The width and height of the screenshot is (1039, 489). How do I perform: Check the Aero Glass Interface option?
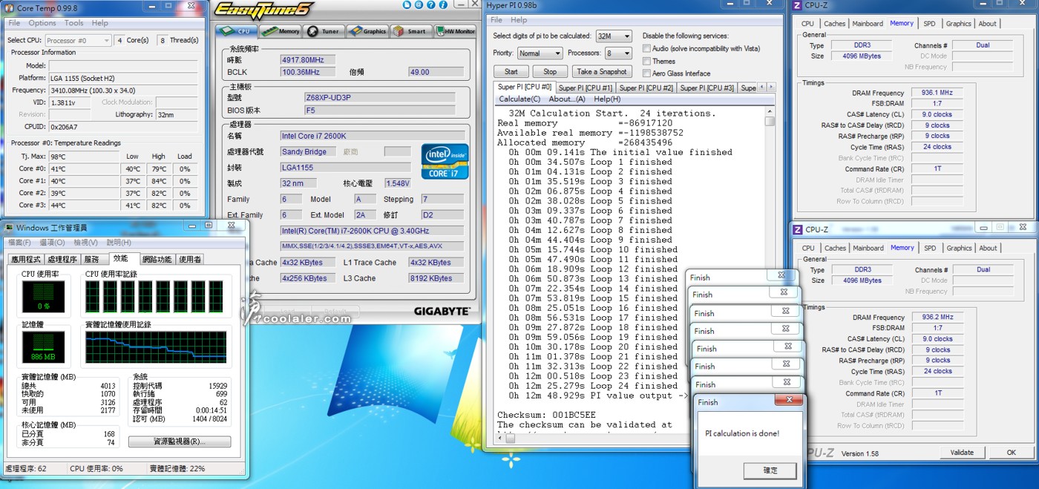pyautogui.click(x=646, y=73)
